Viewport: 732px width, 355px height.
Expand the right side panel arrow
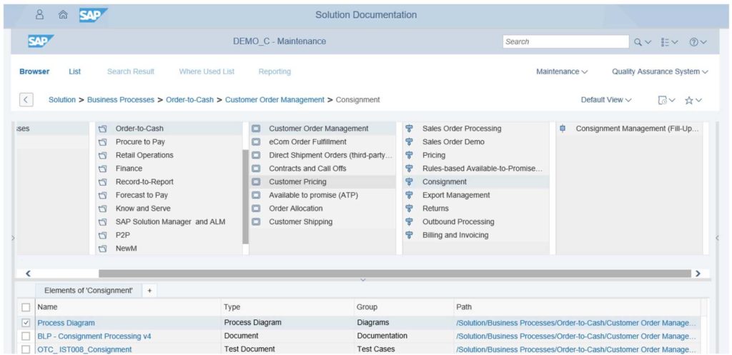click(x=717, y=238)
